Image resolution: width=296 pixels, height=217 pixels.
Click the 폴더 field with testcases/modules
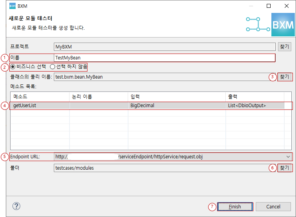point(164,168)
